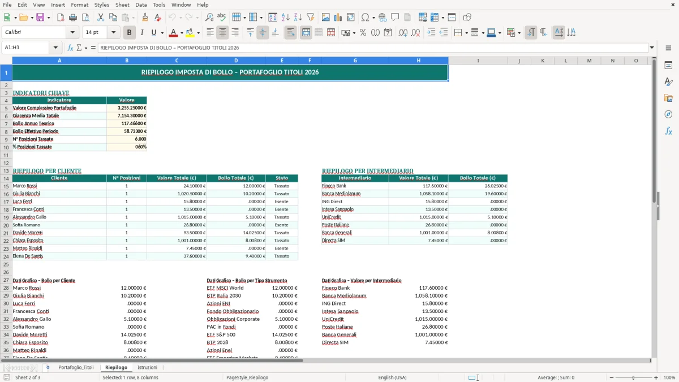
Task: Switch to Portafoglio_Titoli sheet tab
Action: (x=76, y=367)
